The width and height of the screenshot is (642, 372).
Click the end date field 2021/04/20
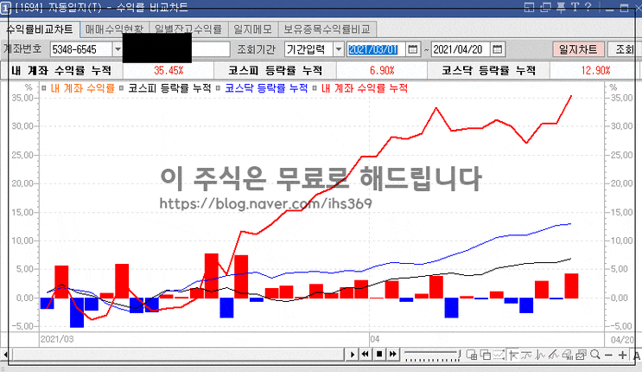click(461, 49)
